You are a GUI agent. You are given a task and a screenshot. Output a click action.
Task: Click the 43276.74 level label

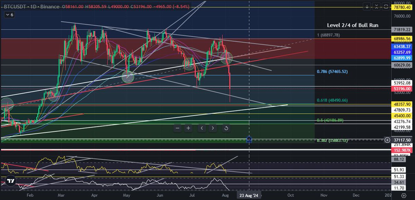(401, 122)
